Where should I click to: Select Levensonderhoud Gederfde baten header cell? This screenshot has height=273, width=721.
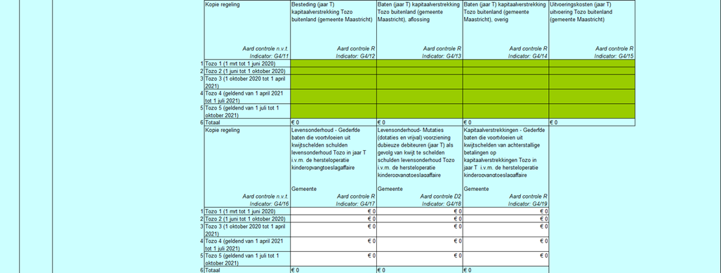coord(333,167)
